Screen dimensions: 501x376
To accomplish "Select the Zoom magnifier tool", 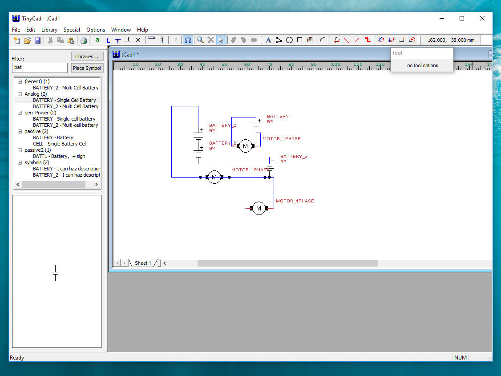I will pos(200,40).
